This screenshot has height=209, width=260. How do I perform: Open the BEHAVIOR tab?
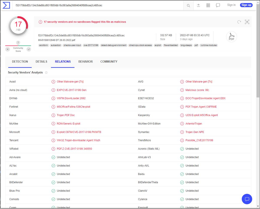tap(85, 62)
